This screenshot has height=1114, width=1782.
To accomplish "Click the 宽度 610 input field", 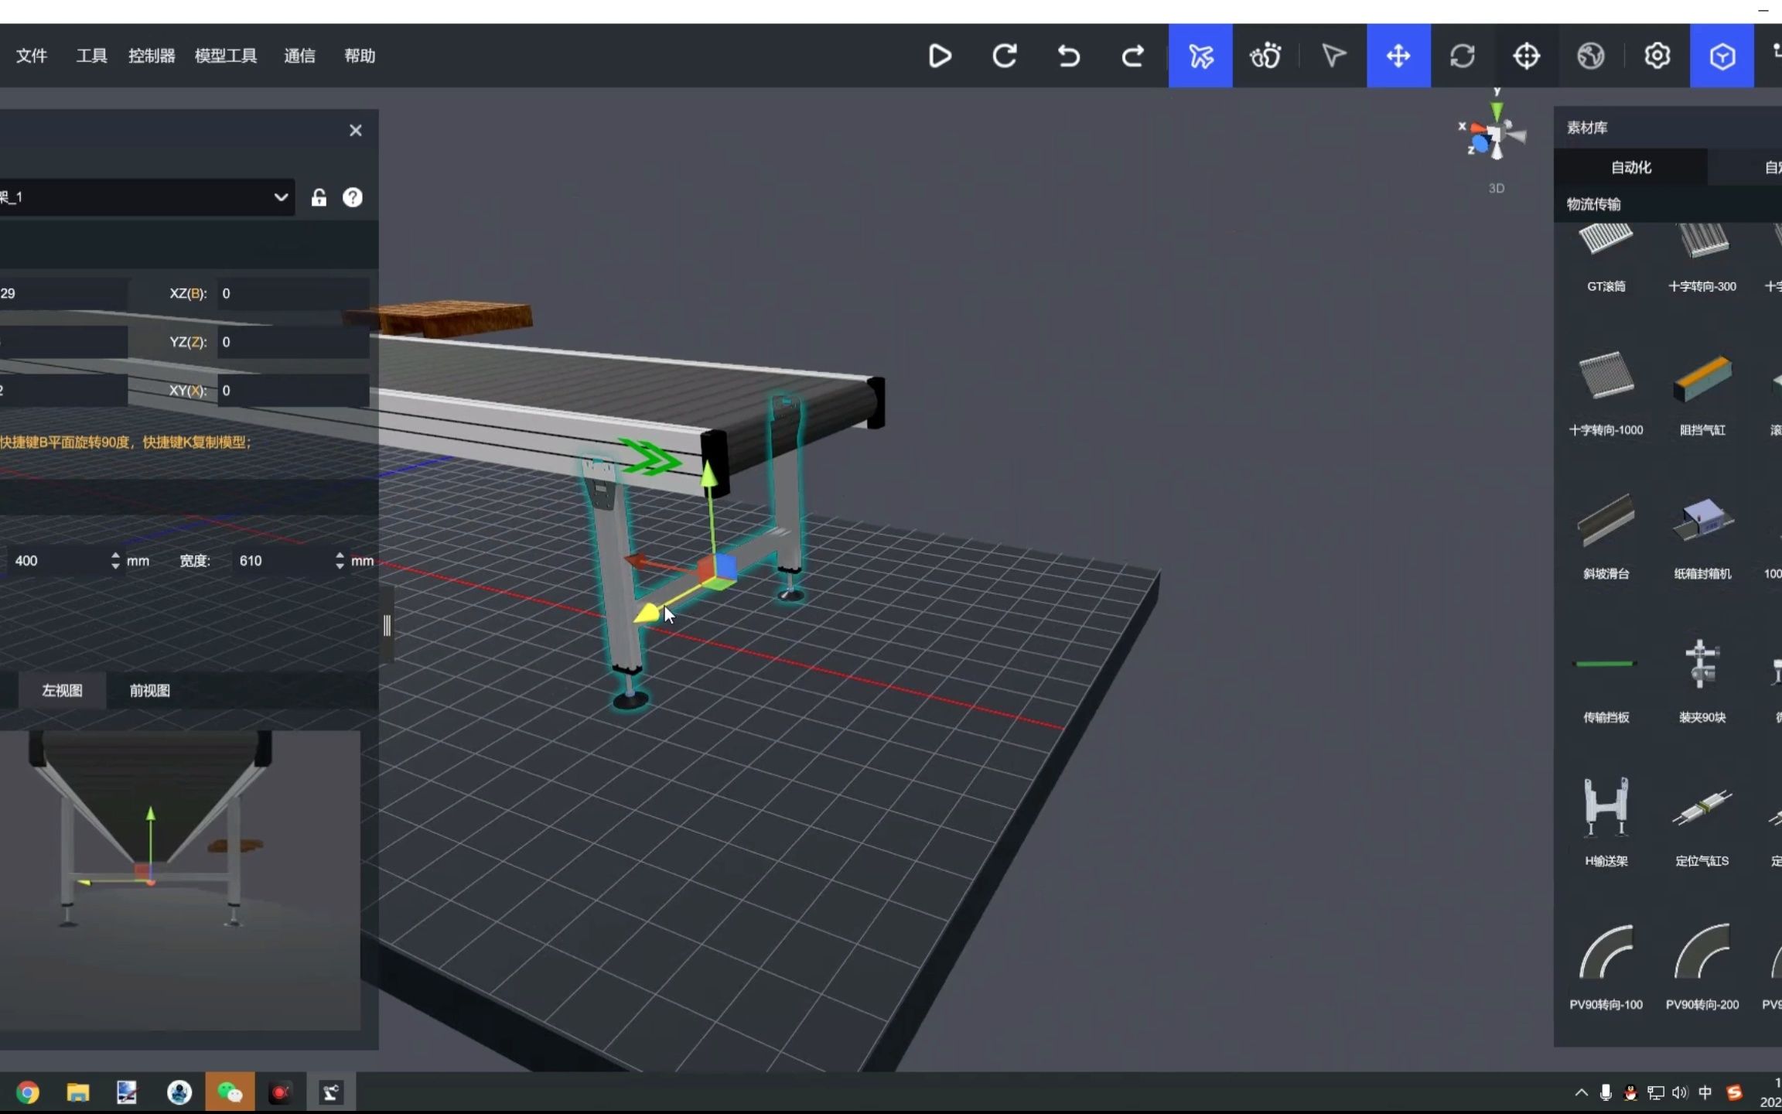I will [282, 560].
